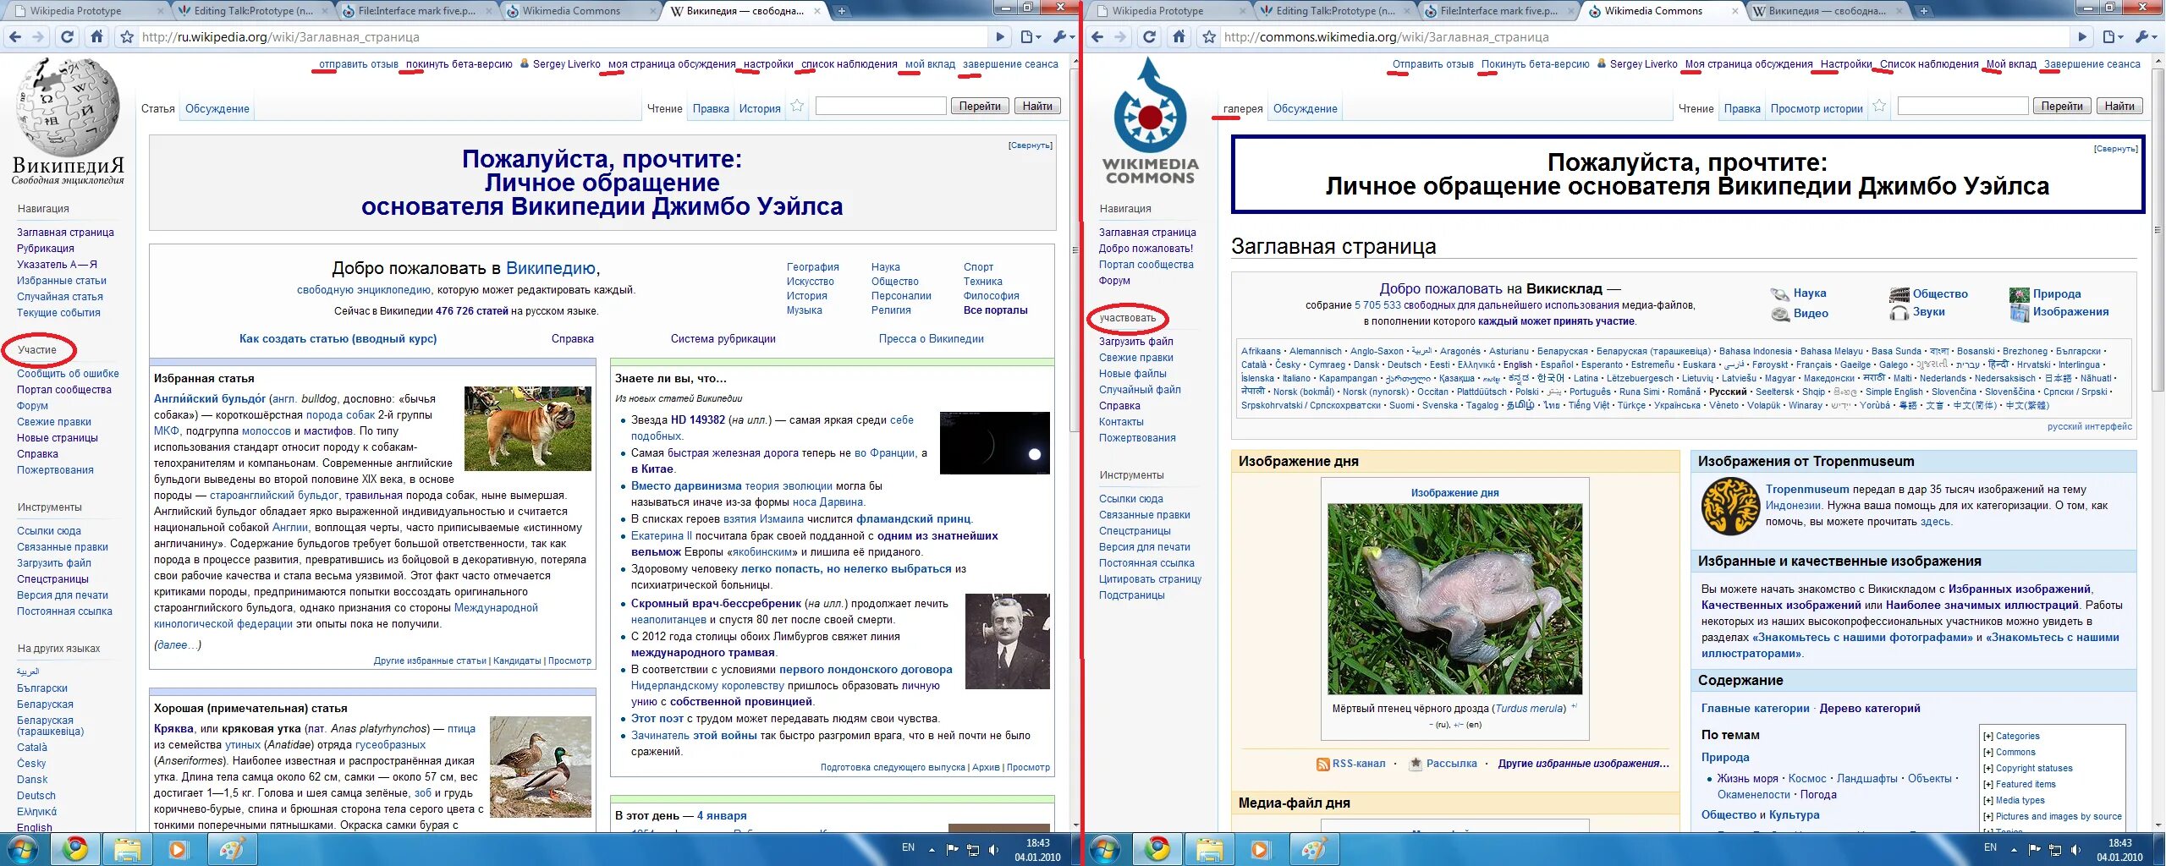Click the Home icon in the right Commons window

1179,37
